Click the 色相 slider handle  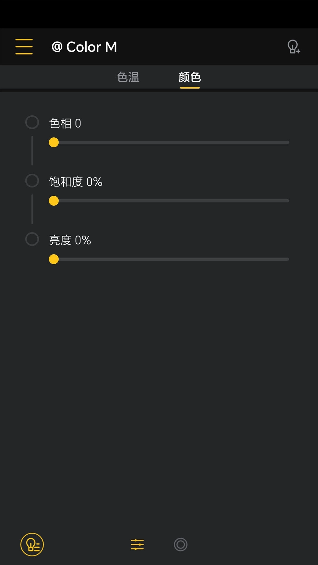(54, 142)
